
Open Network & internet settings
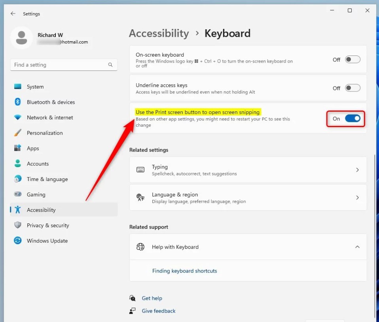pyautogui.click(x=49, y=118)
